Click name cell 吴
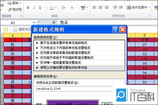The width and height of the screenshot is (158, 105). (x=13, y=68)
